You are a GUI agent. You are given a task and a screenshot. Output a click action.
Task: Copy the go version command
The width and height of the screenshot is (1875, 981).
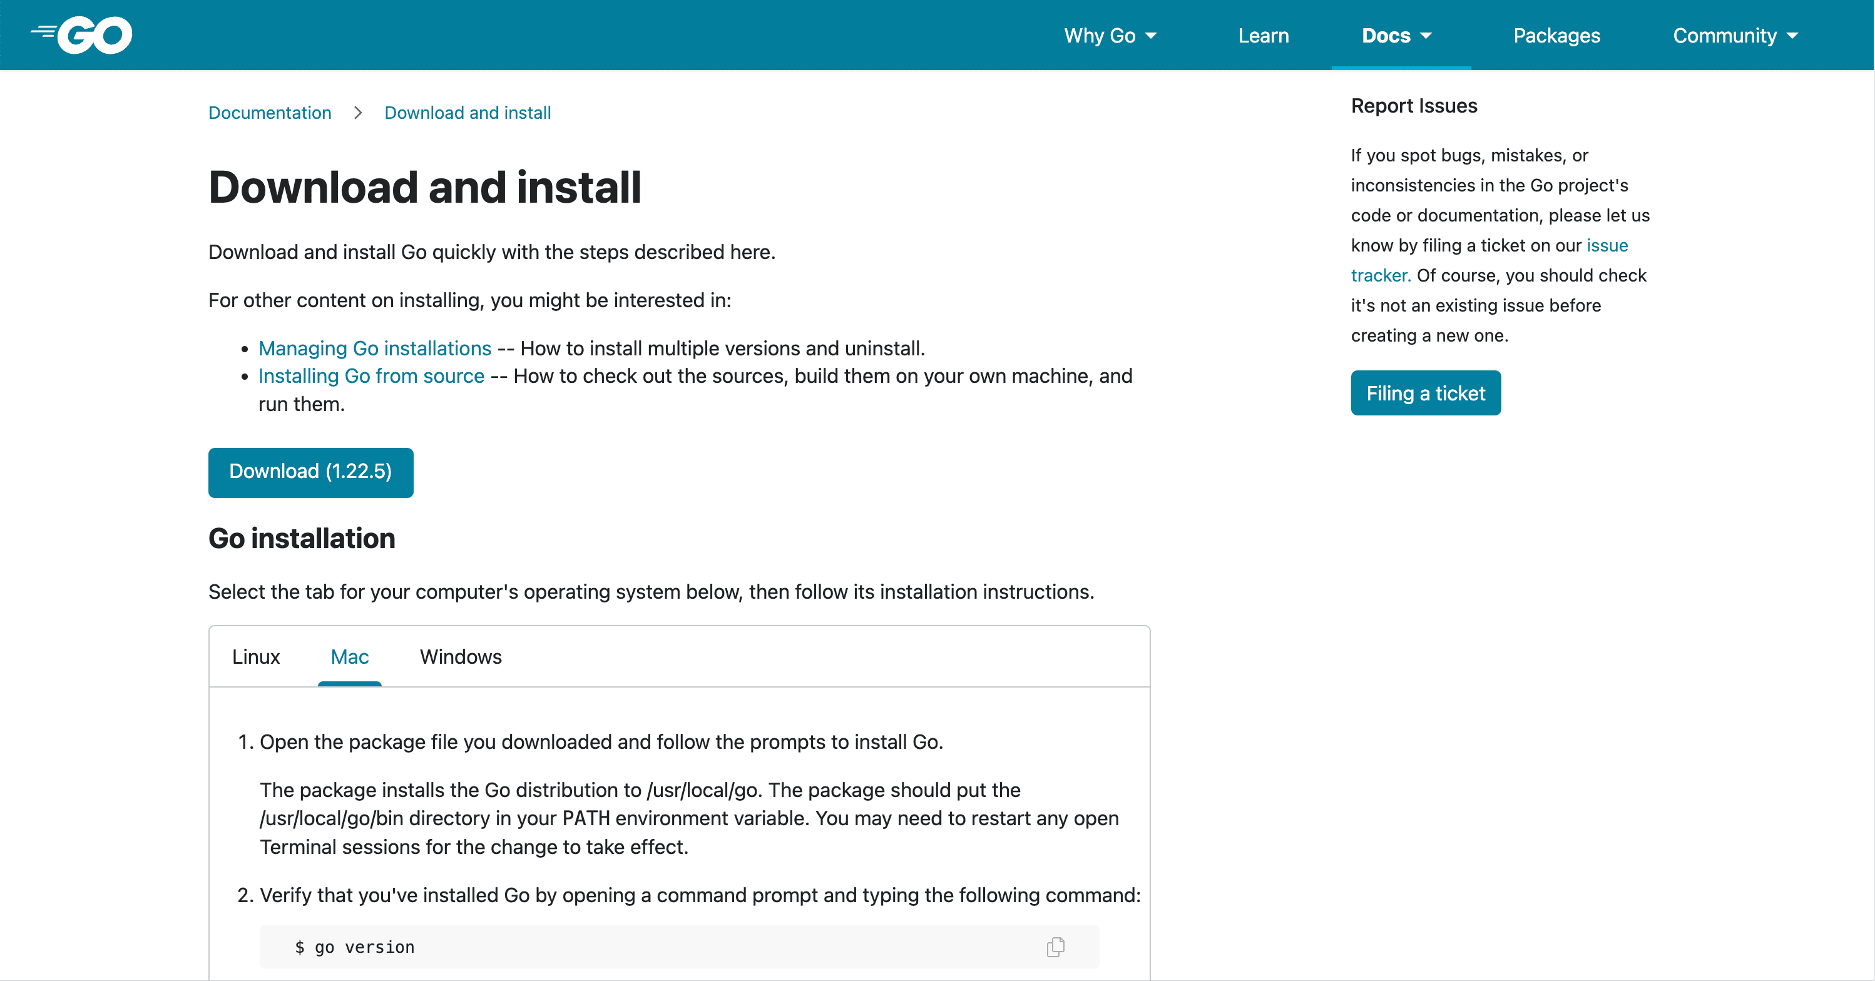pos(1055,947)
